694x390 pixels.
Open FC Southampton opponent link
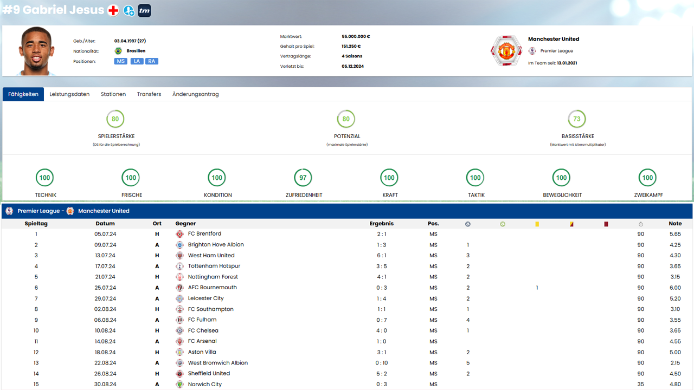(x=211, y=309)
